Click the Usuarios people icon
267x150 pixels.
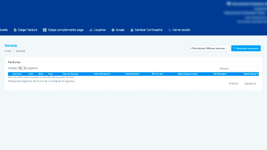click(x=91, y=30)
